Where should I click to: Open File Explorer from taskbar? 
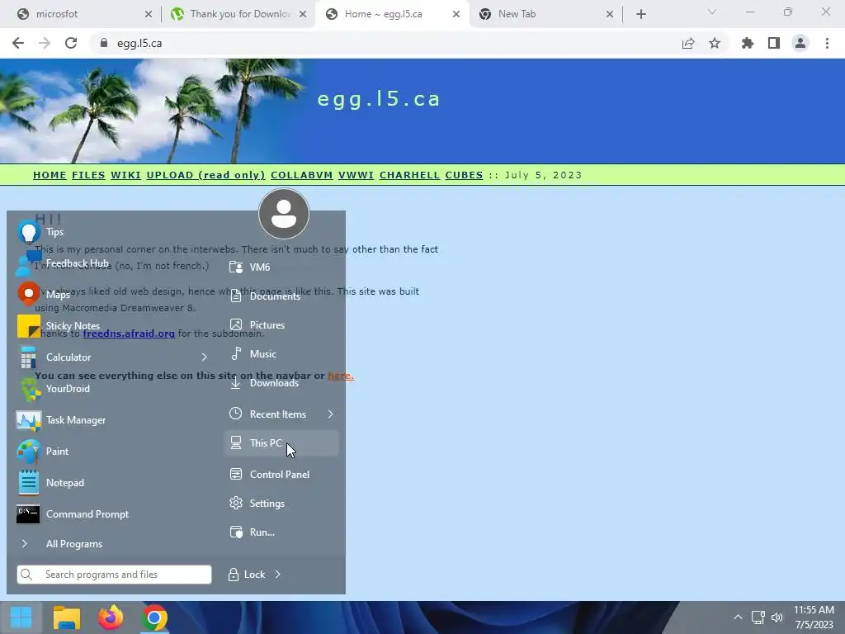point(67,617)
